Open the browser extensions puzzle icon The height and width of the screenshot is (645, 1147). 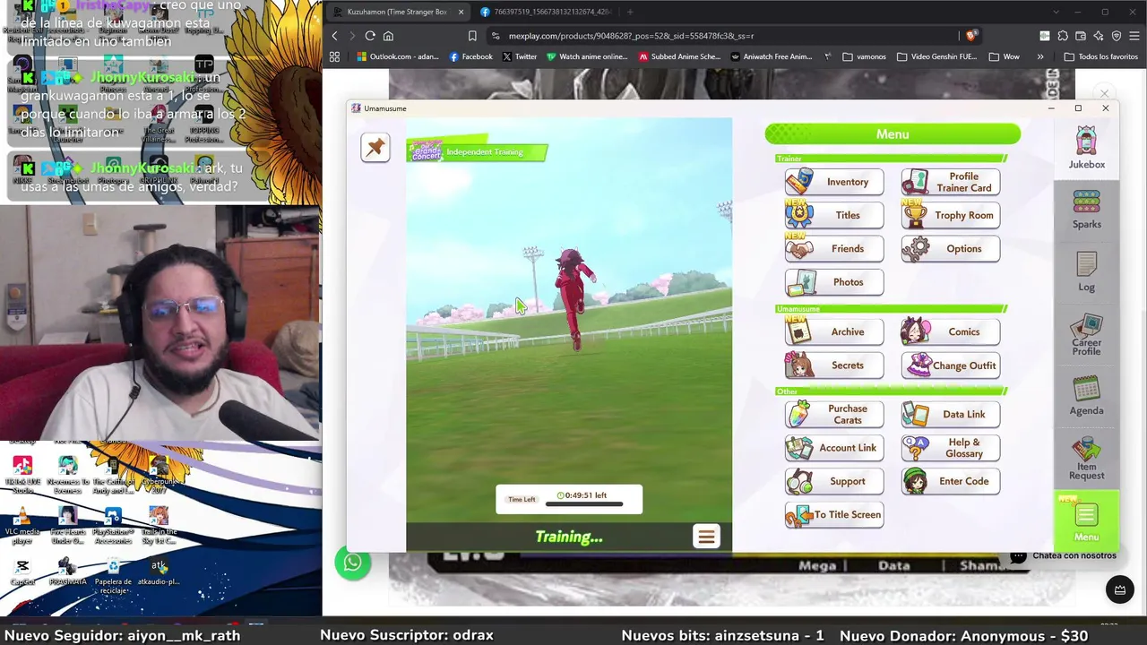[1063, 36]
